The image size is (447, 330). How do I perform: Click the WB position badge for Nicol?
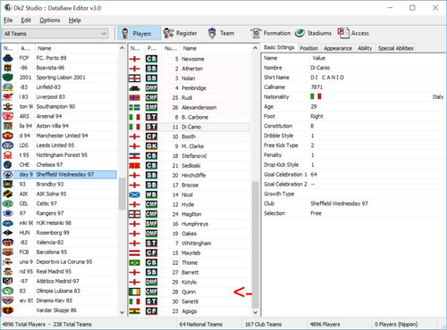pyautogui.click(x=151, y=194)
